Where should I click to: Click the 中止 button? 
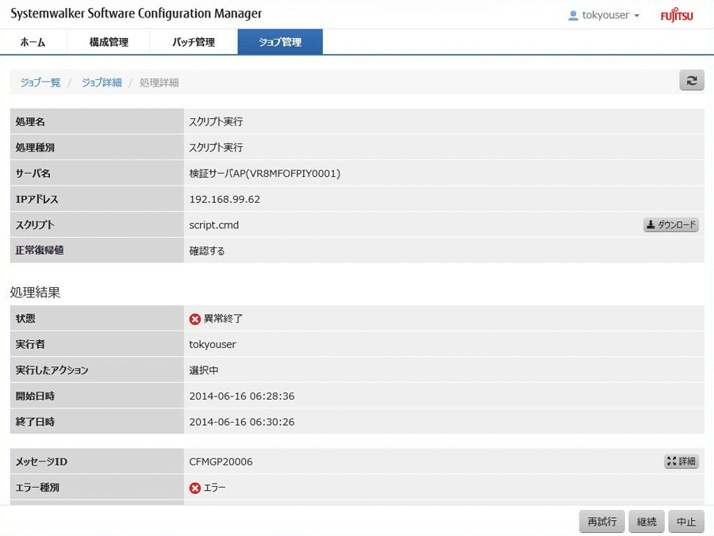[686, 522]
